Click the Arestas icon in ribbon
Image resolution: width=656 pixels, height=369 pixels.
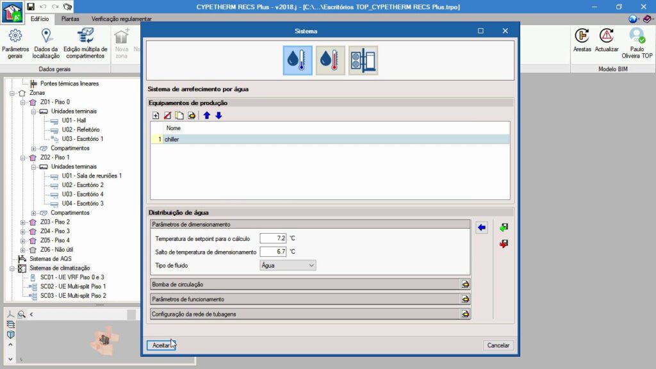click(x=582, y=41)
